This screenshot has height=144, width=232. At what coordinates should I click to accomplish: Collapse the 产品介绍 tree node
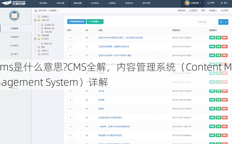35,20
